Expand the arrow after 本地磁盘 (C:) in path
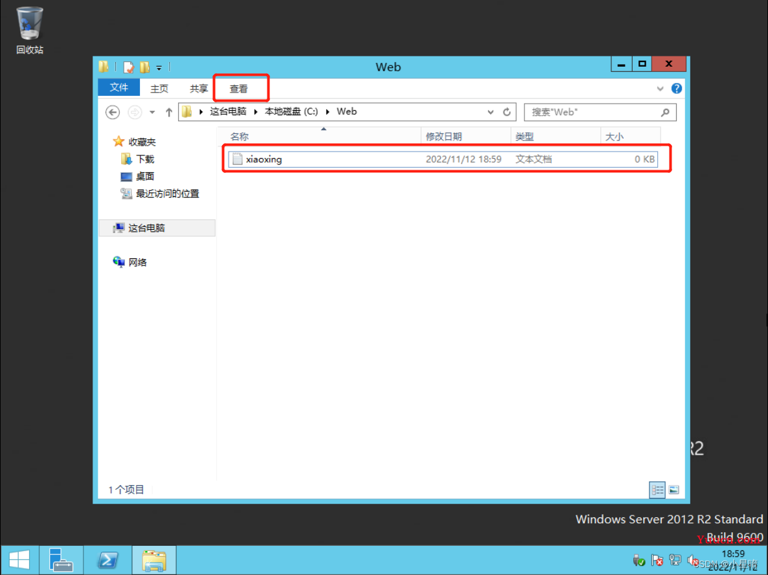Image resolution: width=768 pixels, height=575 pixels. pos(327,112)
